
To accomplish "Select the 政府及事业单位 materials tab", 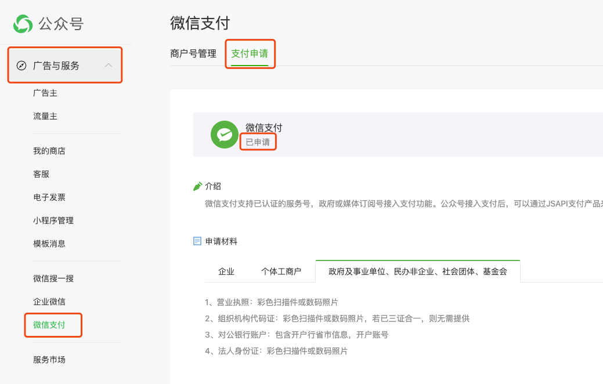I will click(x=418, y=272).
